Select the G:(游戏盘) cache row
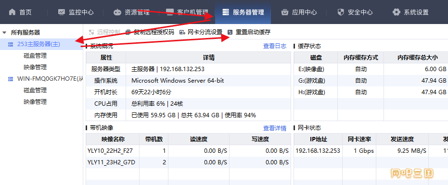The height and width of the screenshot is (185, 448). (371, 81)
